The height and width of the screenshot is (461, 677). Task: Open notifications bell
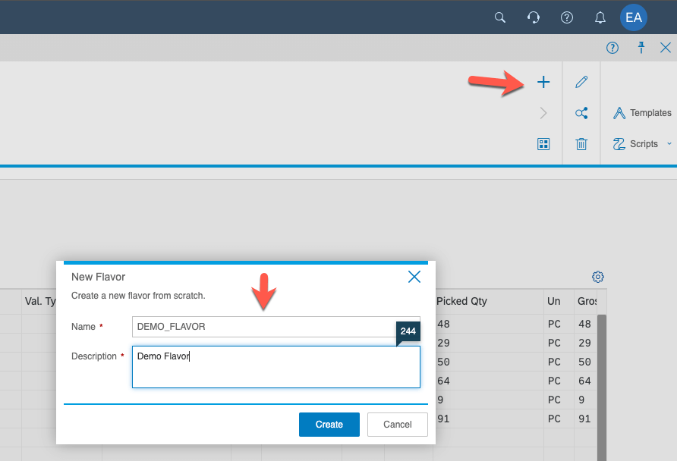[x=600, y=17]
